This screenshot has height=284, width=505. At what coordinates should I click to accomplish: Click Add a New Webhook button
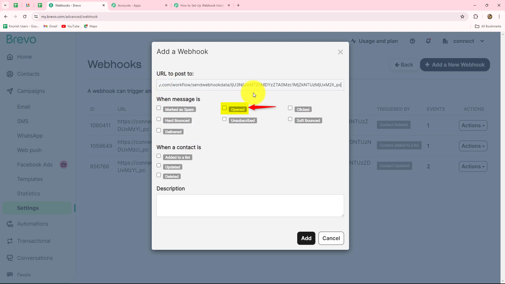pyautogui.click(x=455, y=65)
